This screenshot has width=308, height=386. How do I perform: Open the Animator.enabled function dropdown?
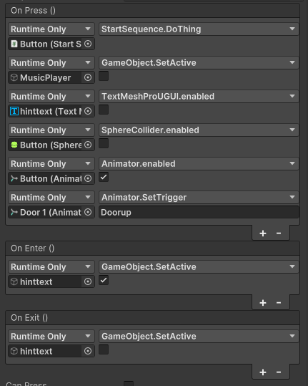pos(199,164)
